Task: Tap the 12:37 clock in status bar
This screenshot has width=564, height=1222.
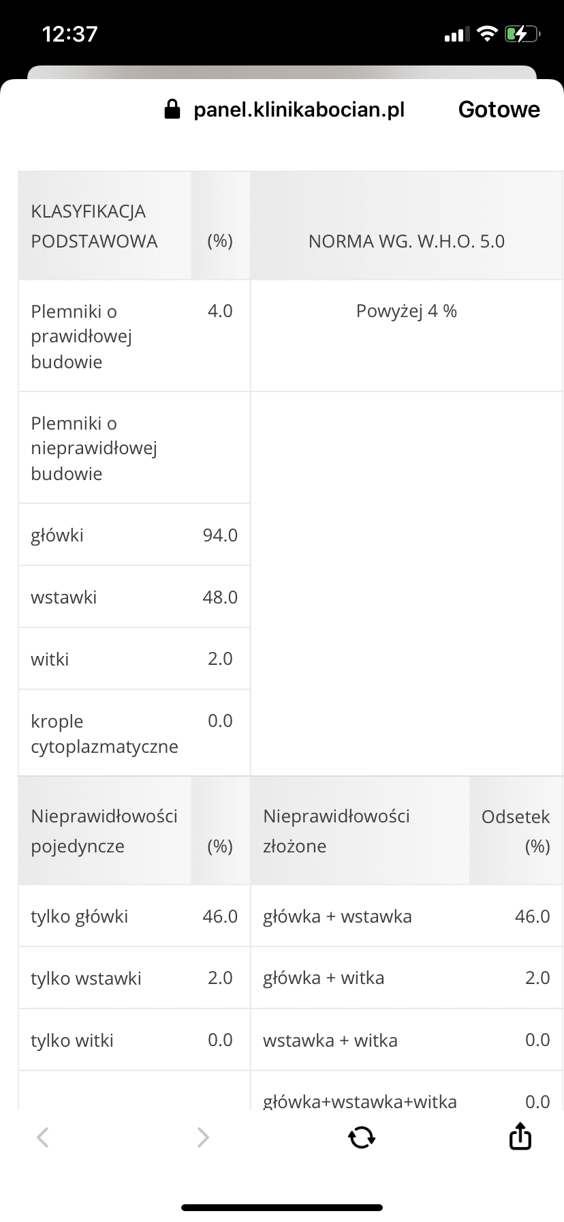Action: tap(70, 33)
